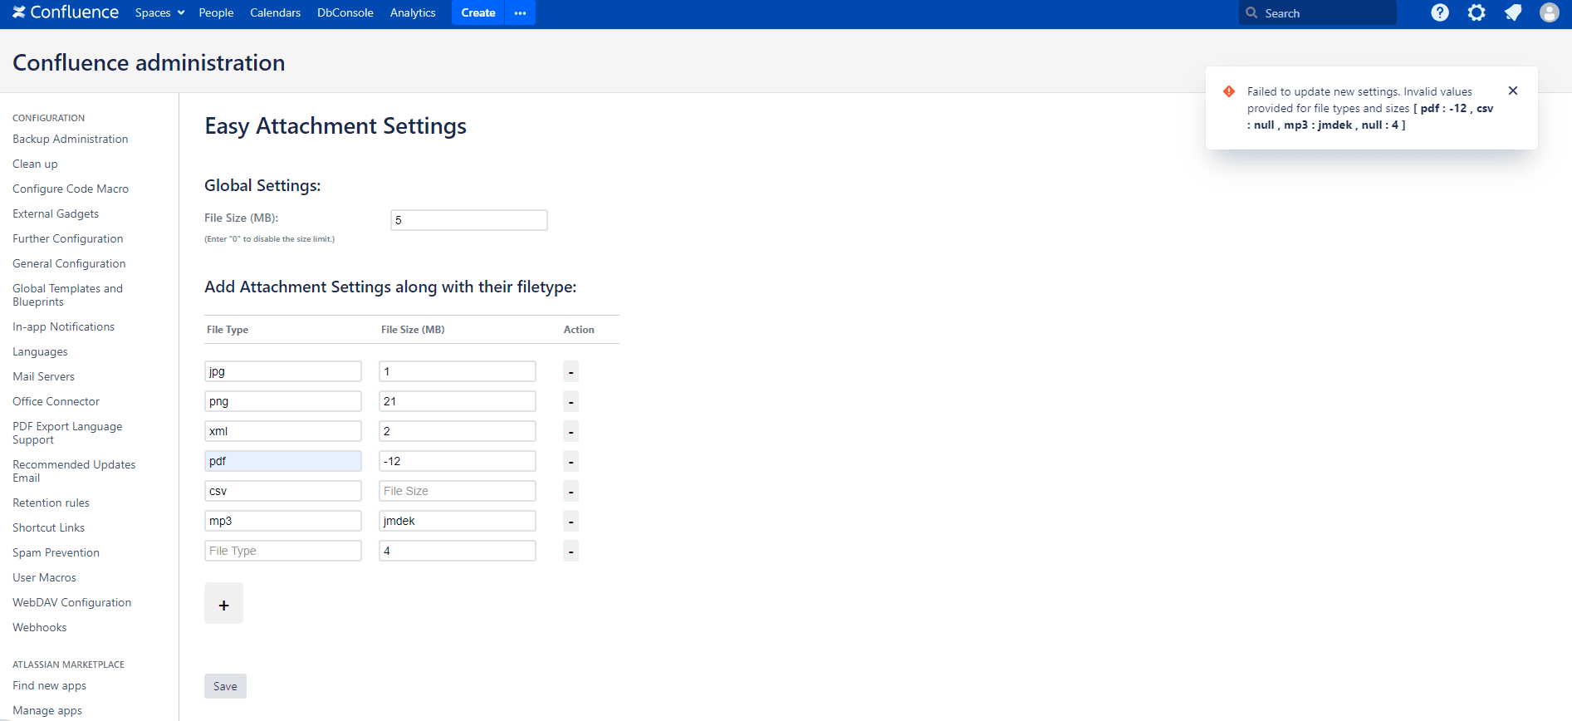This screenshot has height=721, width=1572.
Task: Open General Configuration in sidebar
Action: click(x=69, y=263)
